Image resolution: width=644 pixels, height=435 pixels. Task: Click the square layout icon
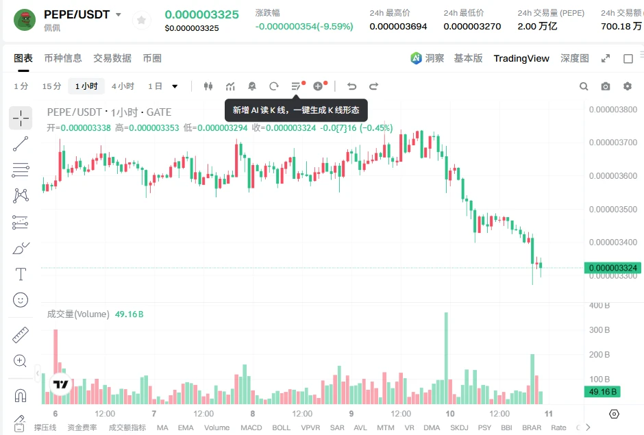628,59
